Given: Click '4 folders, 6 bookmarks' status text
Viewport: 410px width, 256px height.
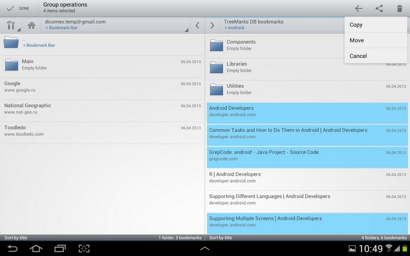Looking at the screenshot, I should [384, 238].
